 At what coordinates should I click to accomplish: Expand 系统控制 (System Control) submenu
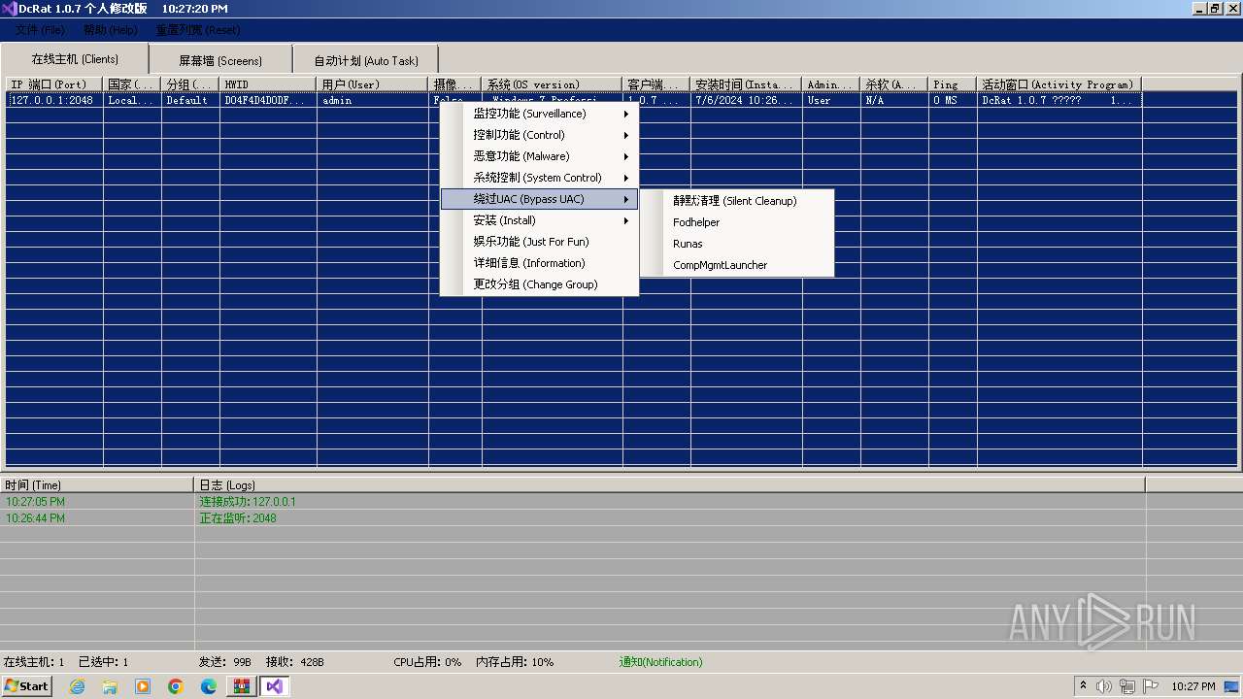point(539,178)
